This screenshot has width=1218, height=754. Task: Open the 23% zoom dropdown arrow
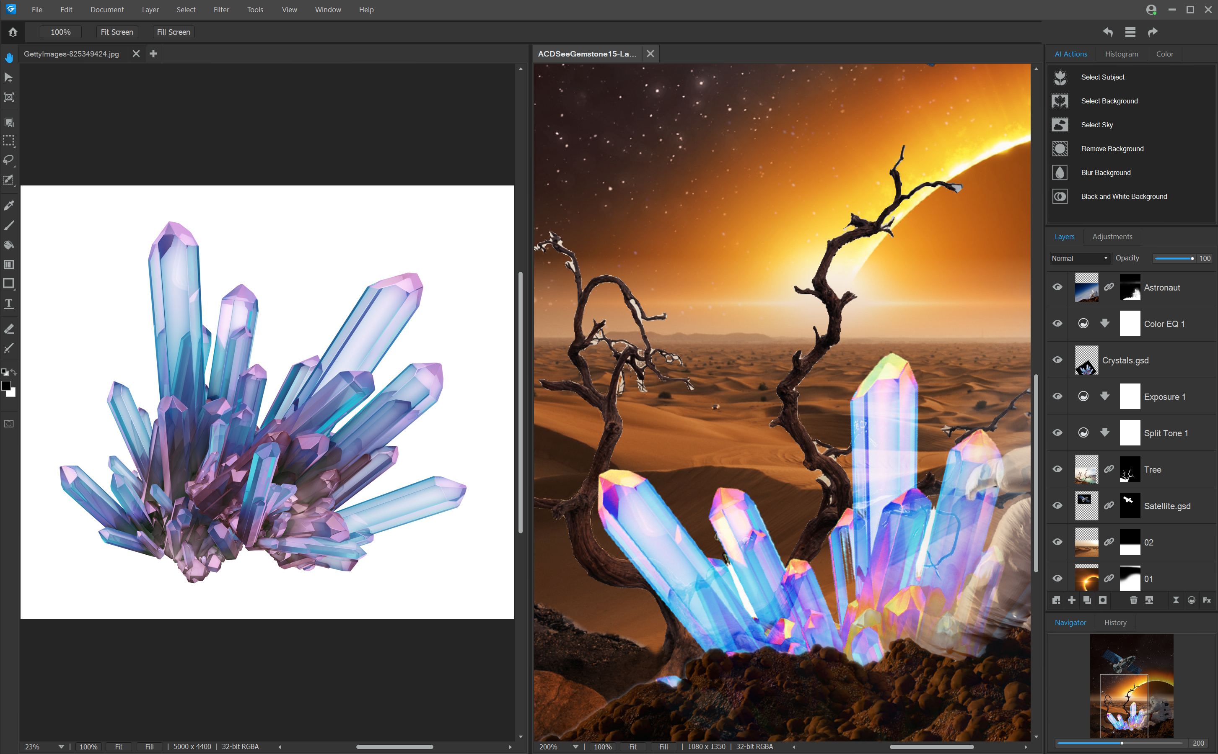pyautogui.click(x=61, y=746)
